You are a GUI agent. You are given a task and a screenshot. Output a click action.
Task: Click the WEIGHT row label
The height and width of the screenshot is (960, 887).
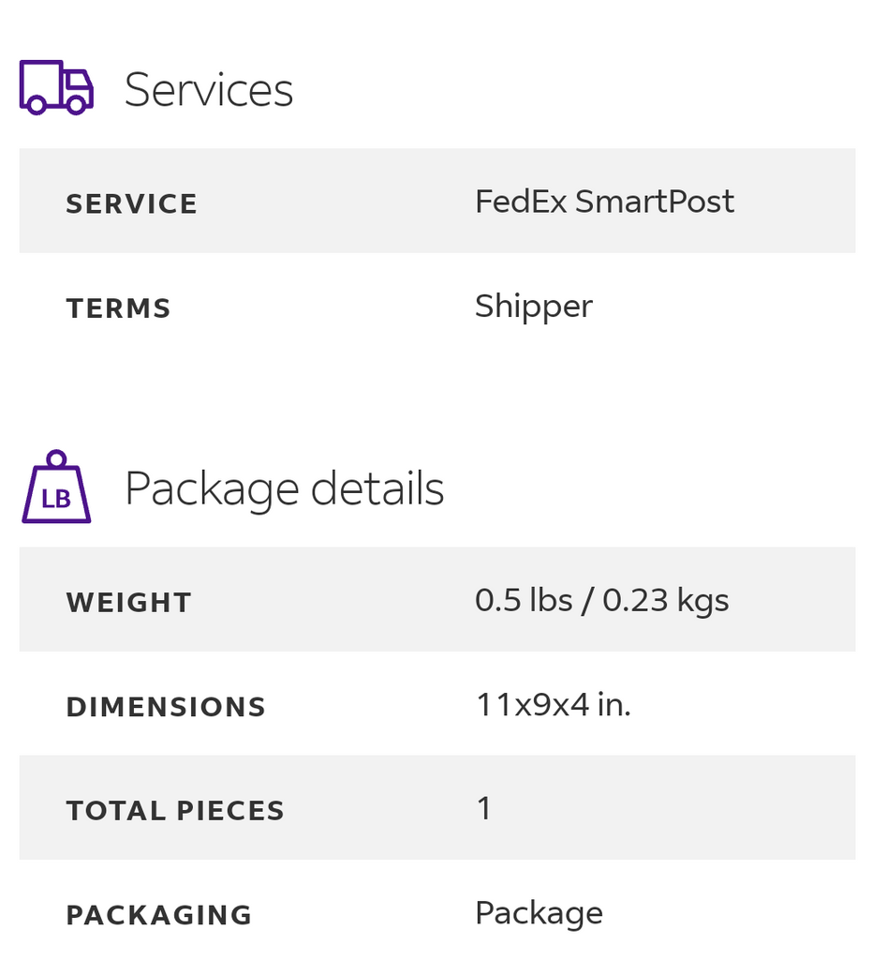128,603
